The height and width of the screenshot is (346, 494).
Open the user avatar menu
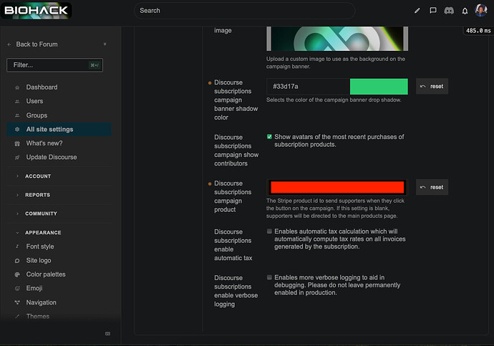(x=481, y=11)
